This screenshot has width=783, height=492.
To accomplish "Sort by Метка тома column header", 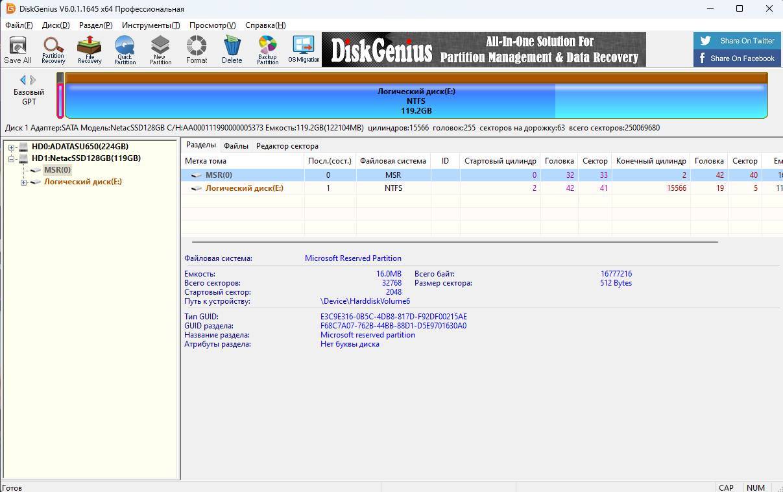I will [x=242, y=161].
